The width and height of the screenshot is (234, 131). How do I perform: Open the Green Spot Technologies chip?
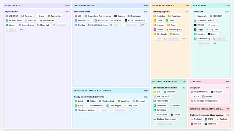pos(98,16)
